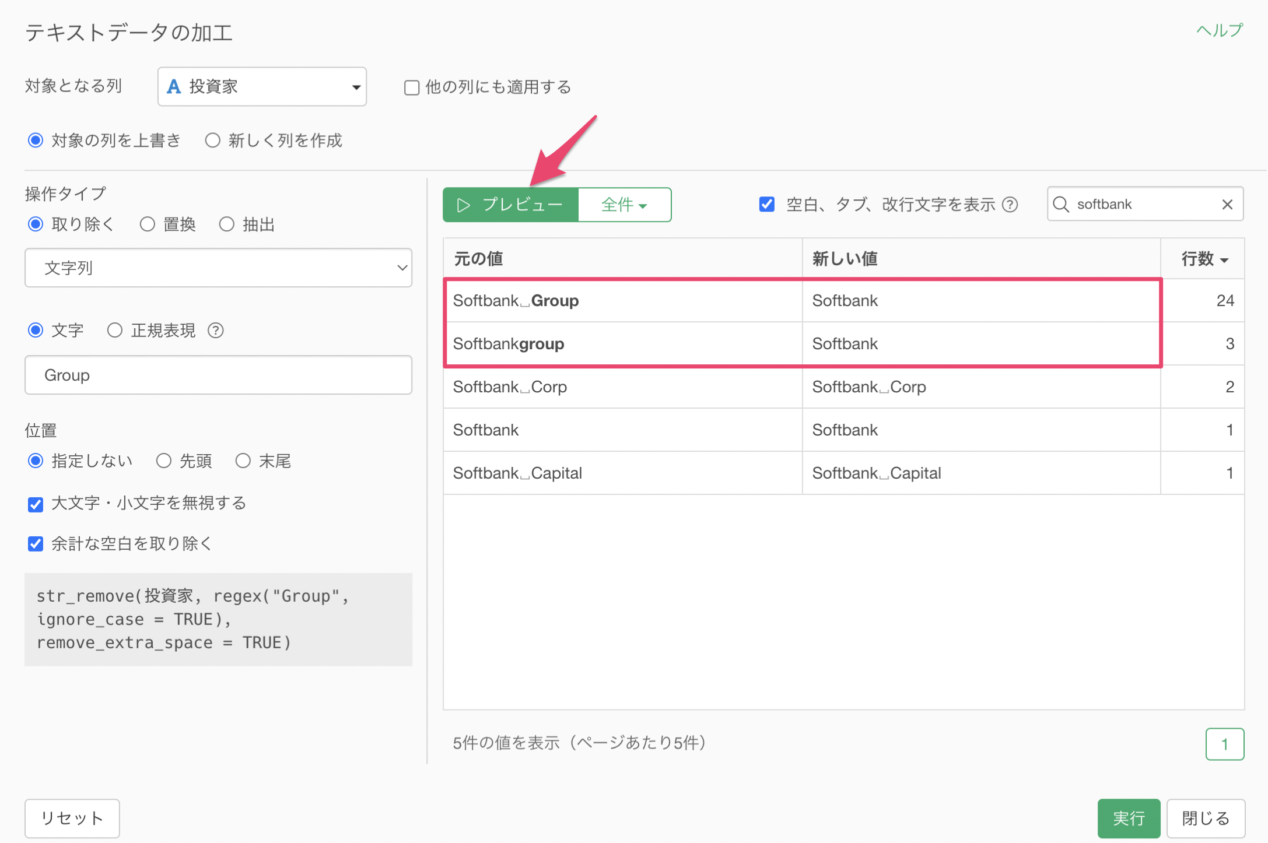The width and height of the screenshot is (1268, 843).
Task: Click the help icon next to 正規表現
Action: pyautogui.click(x=216, y=331)
